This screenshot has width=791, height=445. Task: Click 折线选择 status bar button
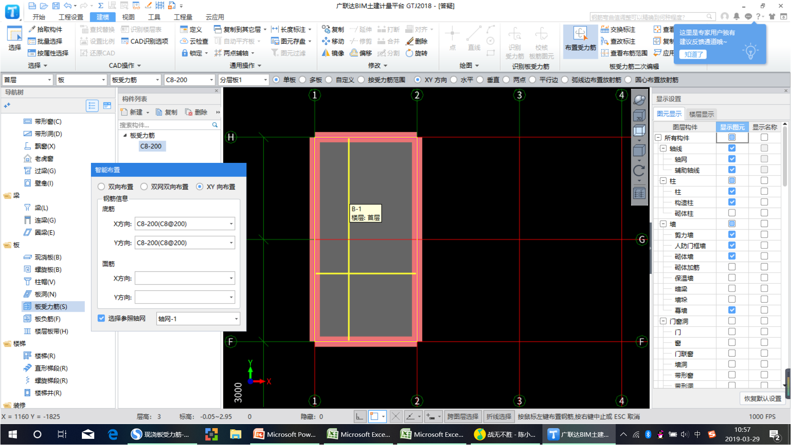499,417
